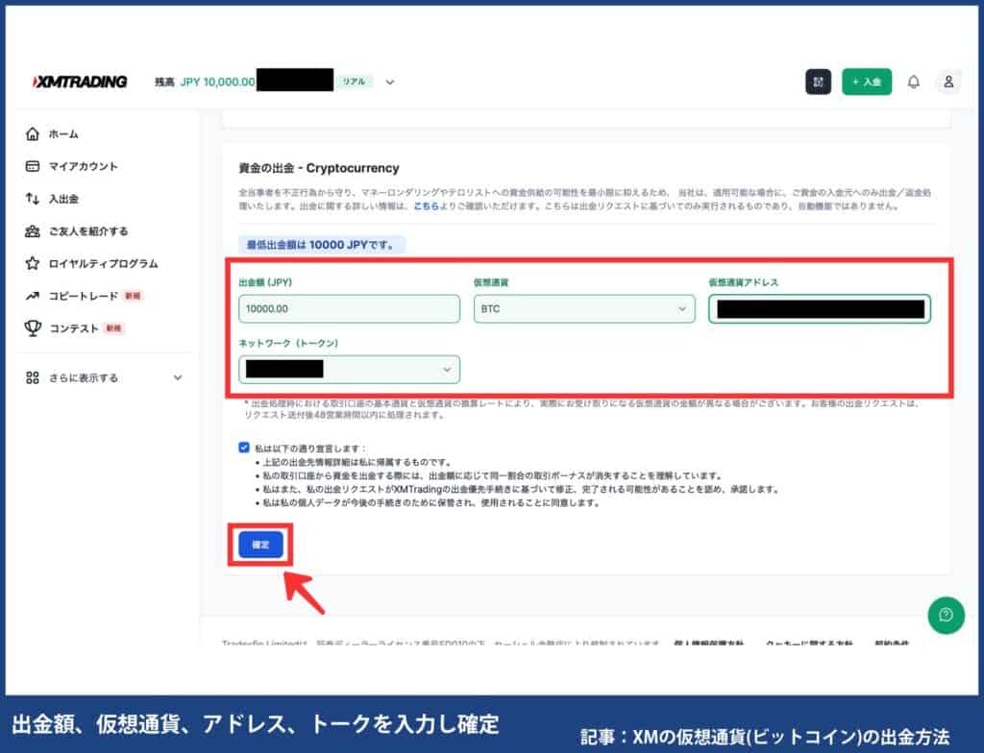Click the dark QR code icon in the header
This screenshot has width=984, height=753.
818,82
